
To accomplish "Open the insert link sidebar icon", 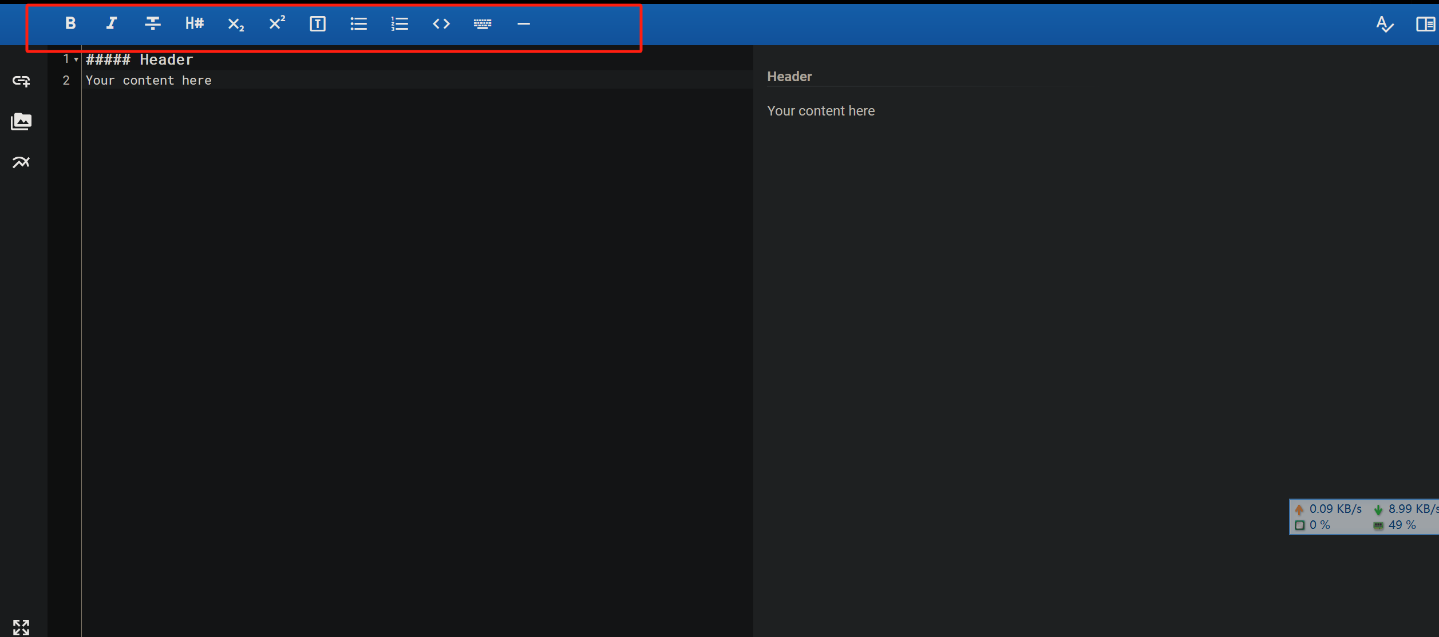I will (x=21, y=81).
